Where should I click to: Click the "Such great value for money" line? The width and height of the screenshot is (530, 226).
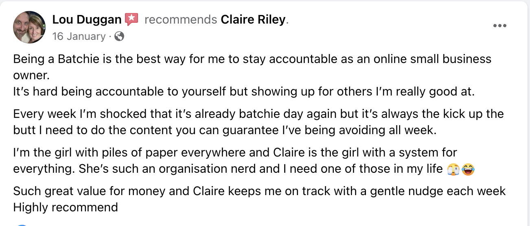tap(259, 191)
